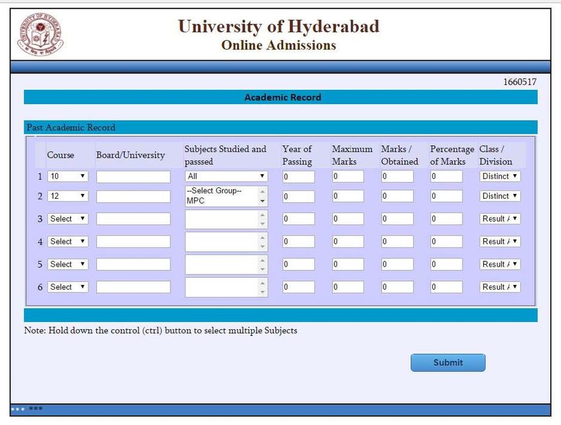Click Marks Obtained field in row 1
The width and height of the screenshot is (561, 425).
click(397, 176)
